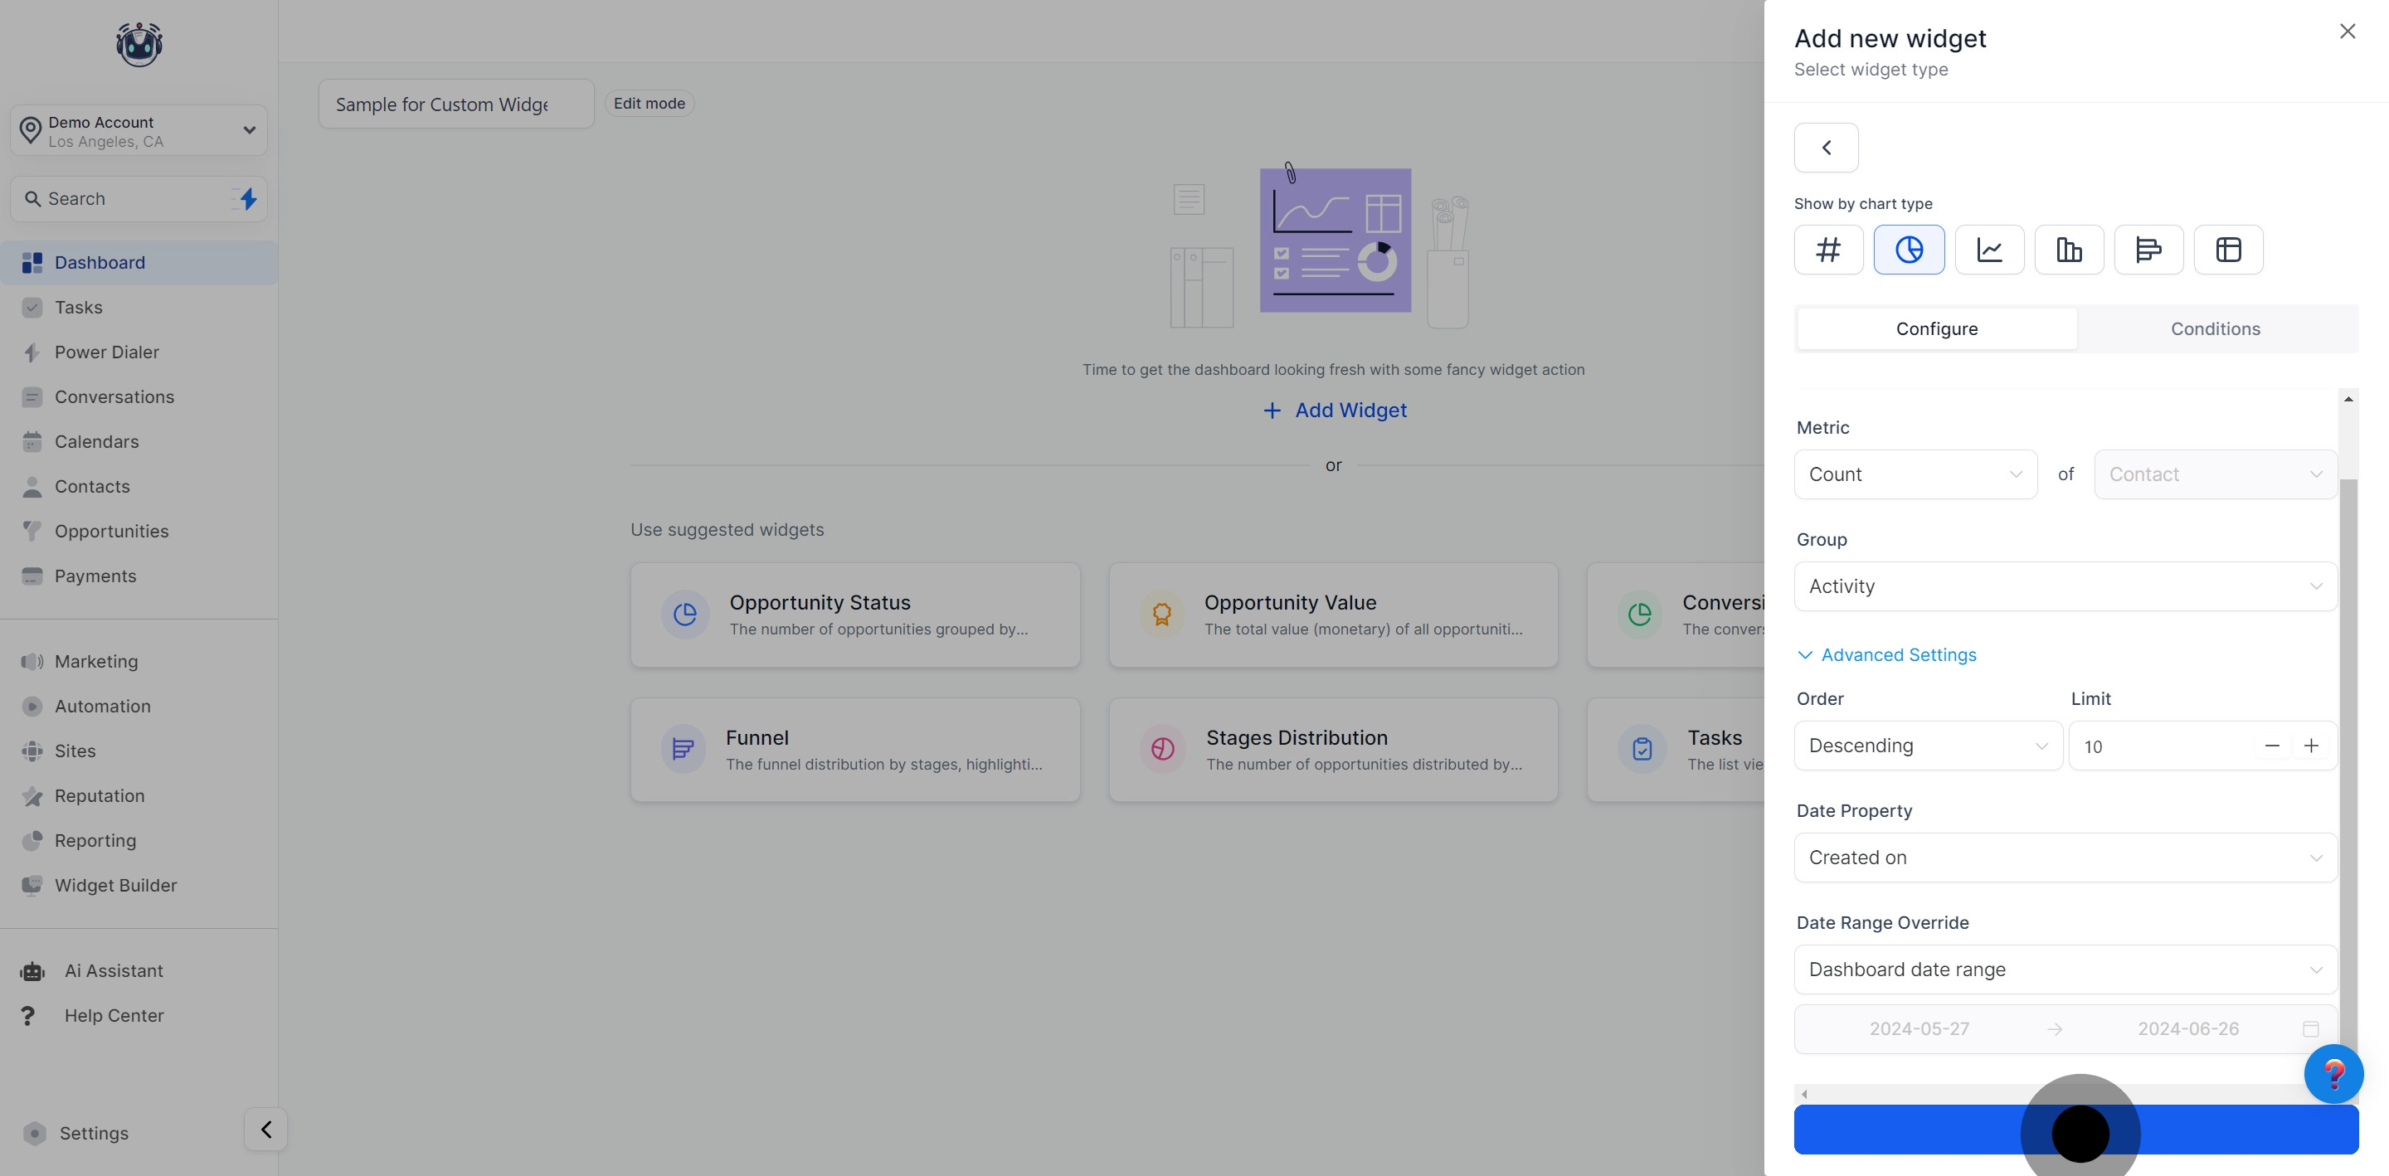2389x1176 pixels.
Task: Select the horizontal bar chart type icon
Action: pos(2148,250)
